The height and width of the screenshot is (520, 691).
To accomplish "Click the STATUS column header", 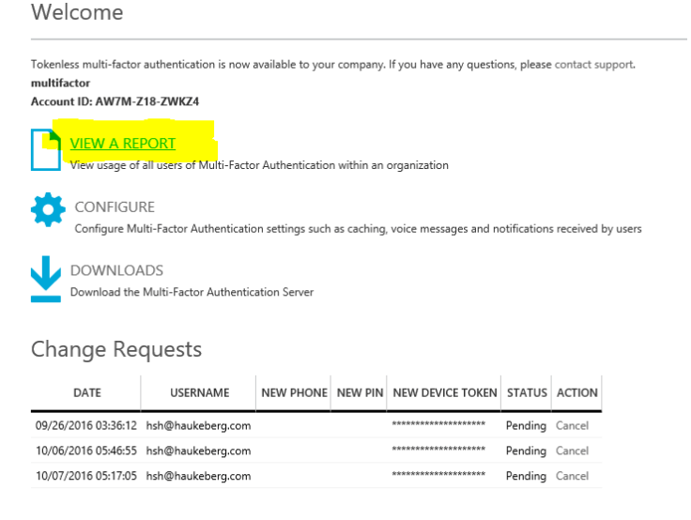I will [x=527, y=392].
